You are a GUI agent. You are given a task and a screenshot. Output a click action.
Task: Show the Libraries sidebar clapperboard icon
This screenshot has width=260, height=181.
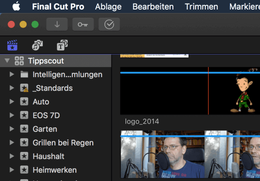(x=12, y=45)
